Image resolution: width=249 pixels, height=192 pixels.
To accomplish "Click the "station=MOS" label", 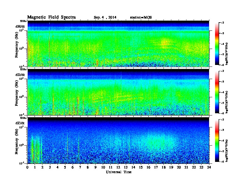I will pos(141,18).
